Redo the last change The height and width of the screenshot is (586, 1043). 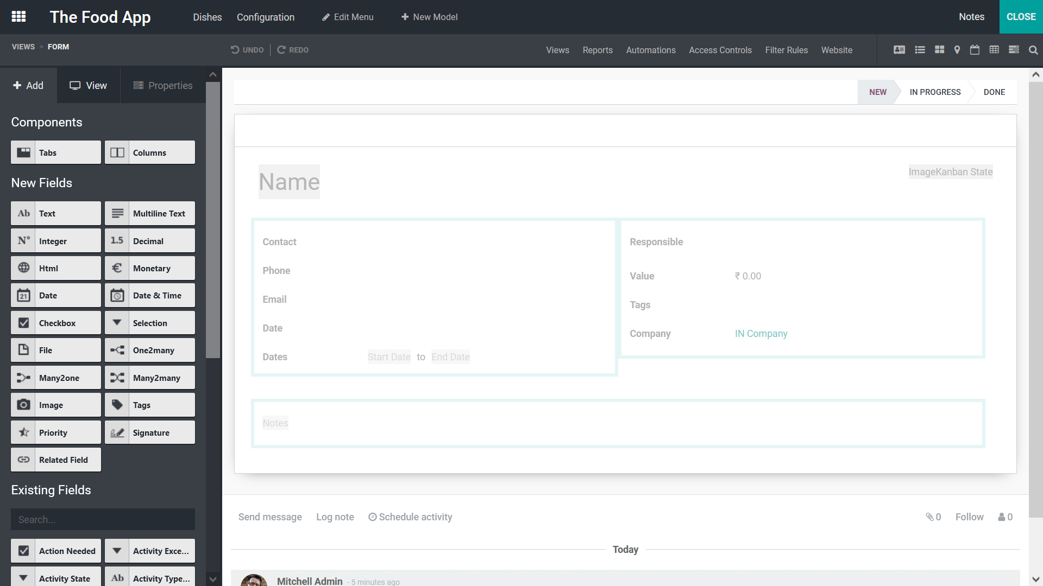(x=293, y=50)
